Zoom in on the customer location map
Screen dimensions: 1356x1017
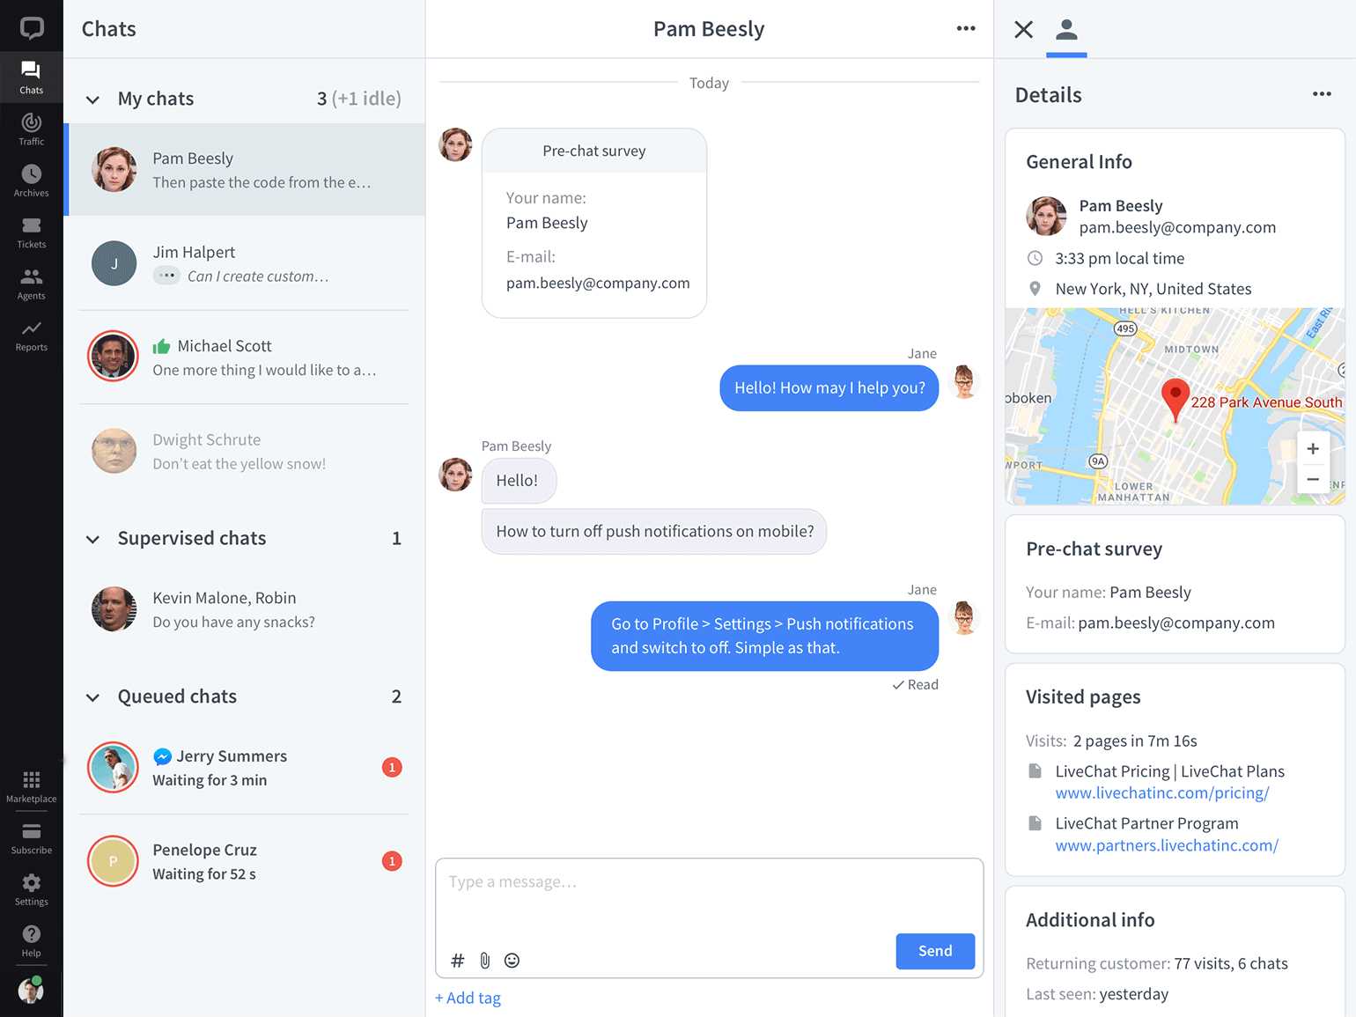tap(1313, 449)
